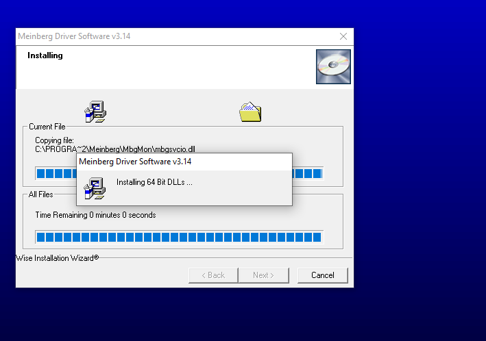Viewport: 486px width, 341px height.
Task: Click the All Files progress bar
Action: click(179, 237)
